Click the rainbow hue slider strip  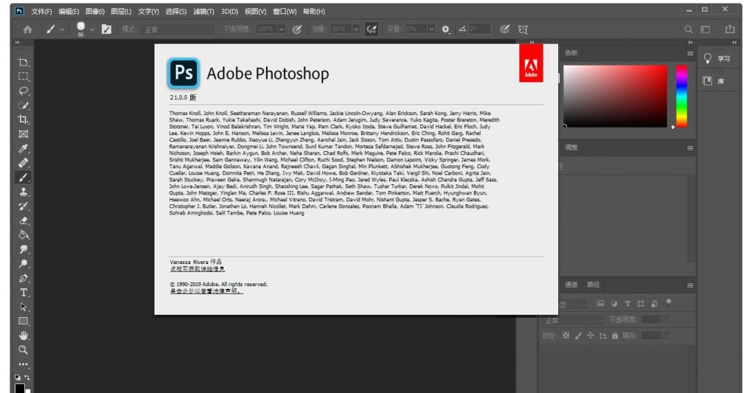click(682, 96)
